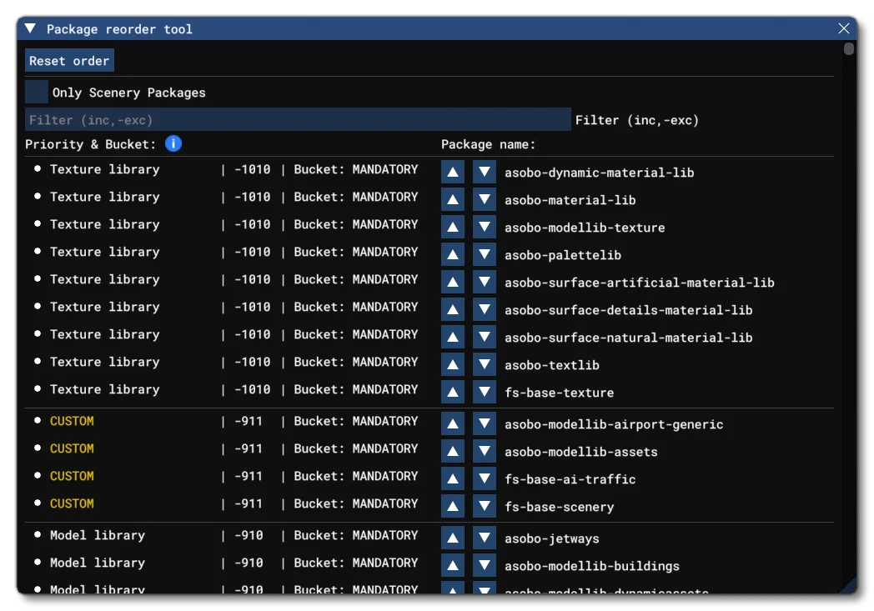Down arrow for asobo-surface-details-material-lib
Viewport: 874px width, 611px height.
point(485,310)
